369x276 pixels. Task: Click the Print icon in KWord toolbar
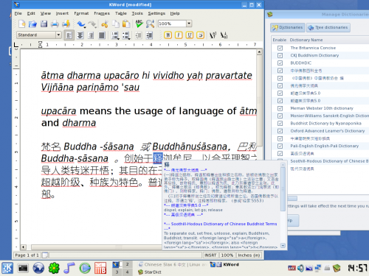(x=55, y=24)
